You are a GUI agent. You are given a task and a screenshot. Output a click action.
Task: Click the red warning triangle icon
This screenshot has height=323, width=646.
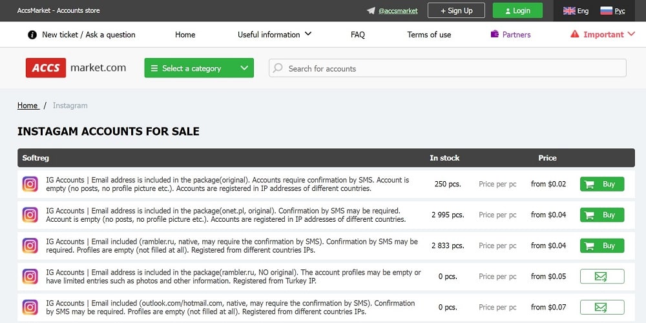coord(574,34)
